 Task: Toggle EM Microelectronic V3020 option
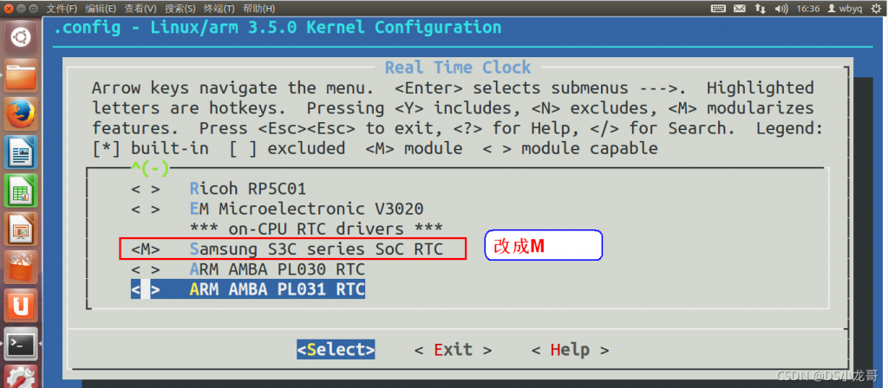[x=277, y=209]
